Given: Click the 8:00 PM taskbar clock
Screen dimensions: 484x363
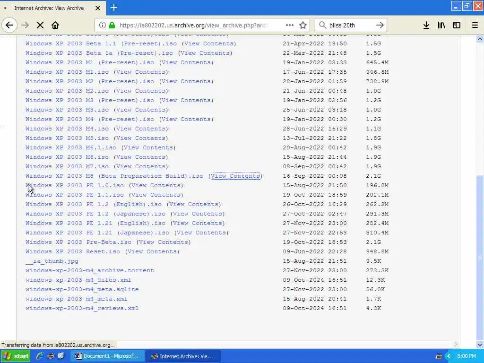Looking at the screenshot, I should (467, 356).
